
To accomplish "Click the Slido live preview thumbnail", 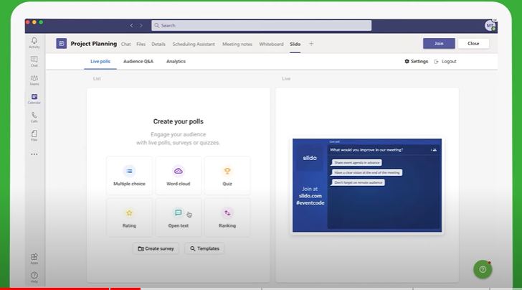I will pos(366,185).
